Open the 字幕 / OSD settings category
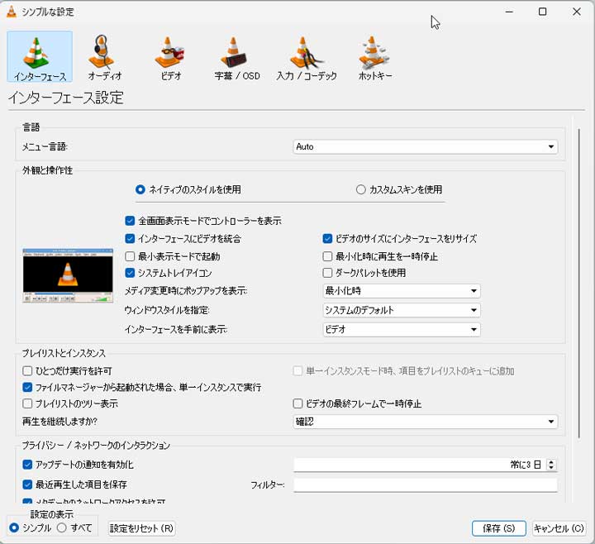The width and height of the screenshot is (595, 544). (237, 56)
